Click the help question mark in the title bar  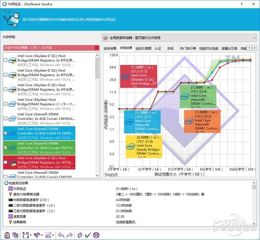tap(242, 4)
